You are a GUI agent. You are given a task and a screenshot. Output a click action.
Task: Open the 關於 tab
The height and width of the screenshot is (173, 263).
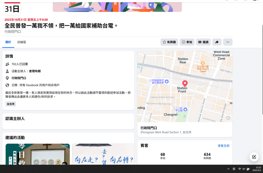click(8, 42)
